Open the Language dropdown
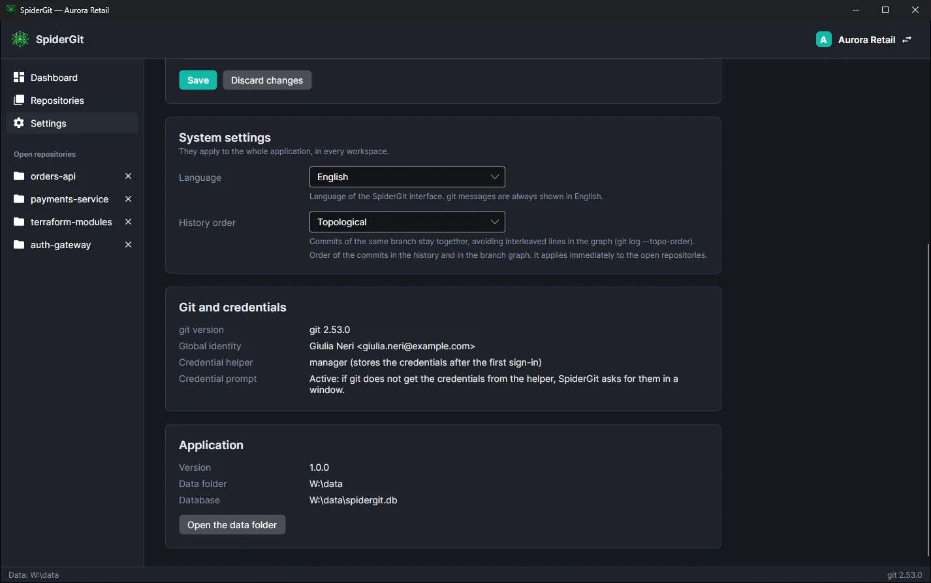This screenshot has width=931, height=583. click(407, 177)
